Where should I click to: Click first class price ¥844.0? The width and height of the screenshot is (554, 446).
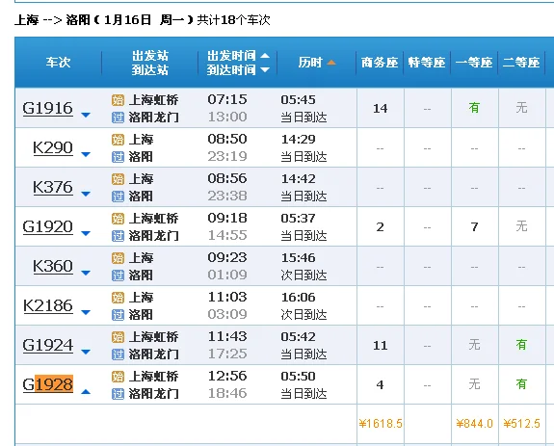point(474,424)
